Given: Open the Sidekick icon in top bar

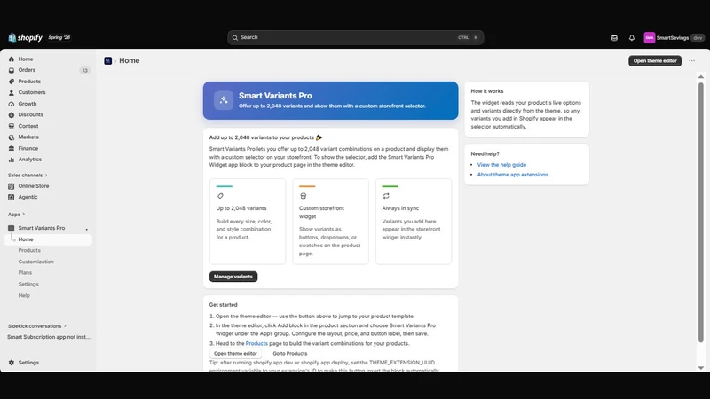Looking at the screenshot, I should (614, 38).
